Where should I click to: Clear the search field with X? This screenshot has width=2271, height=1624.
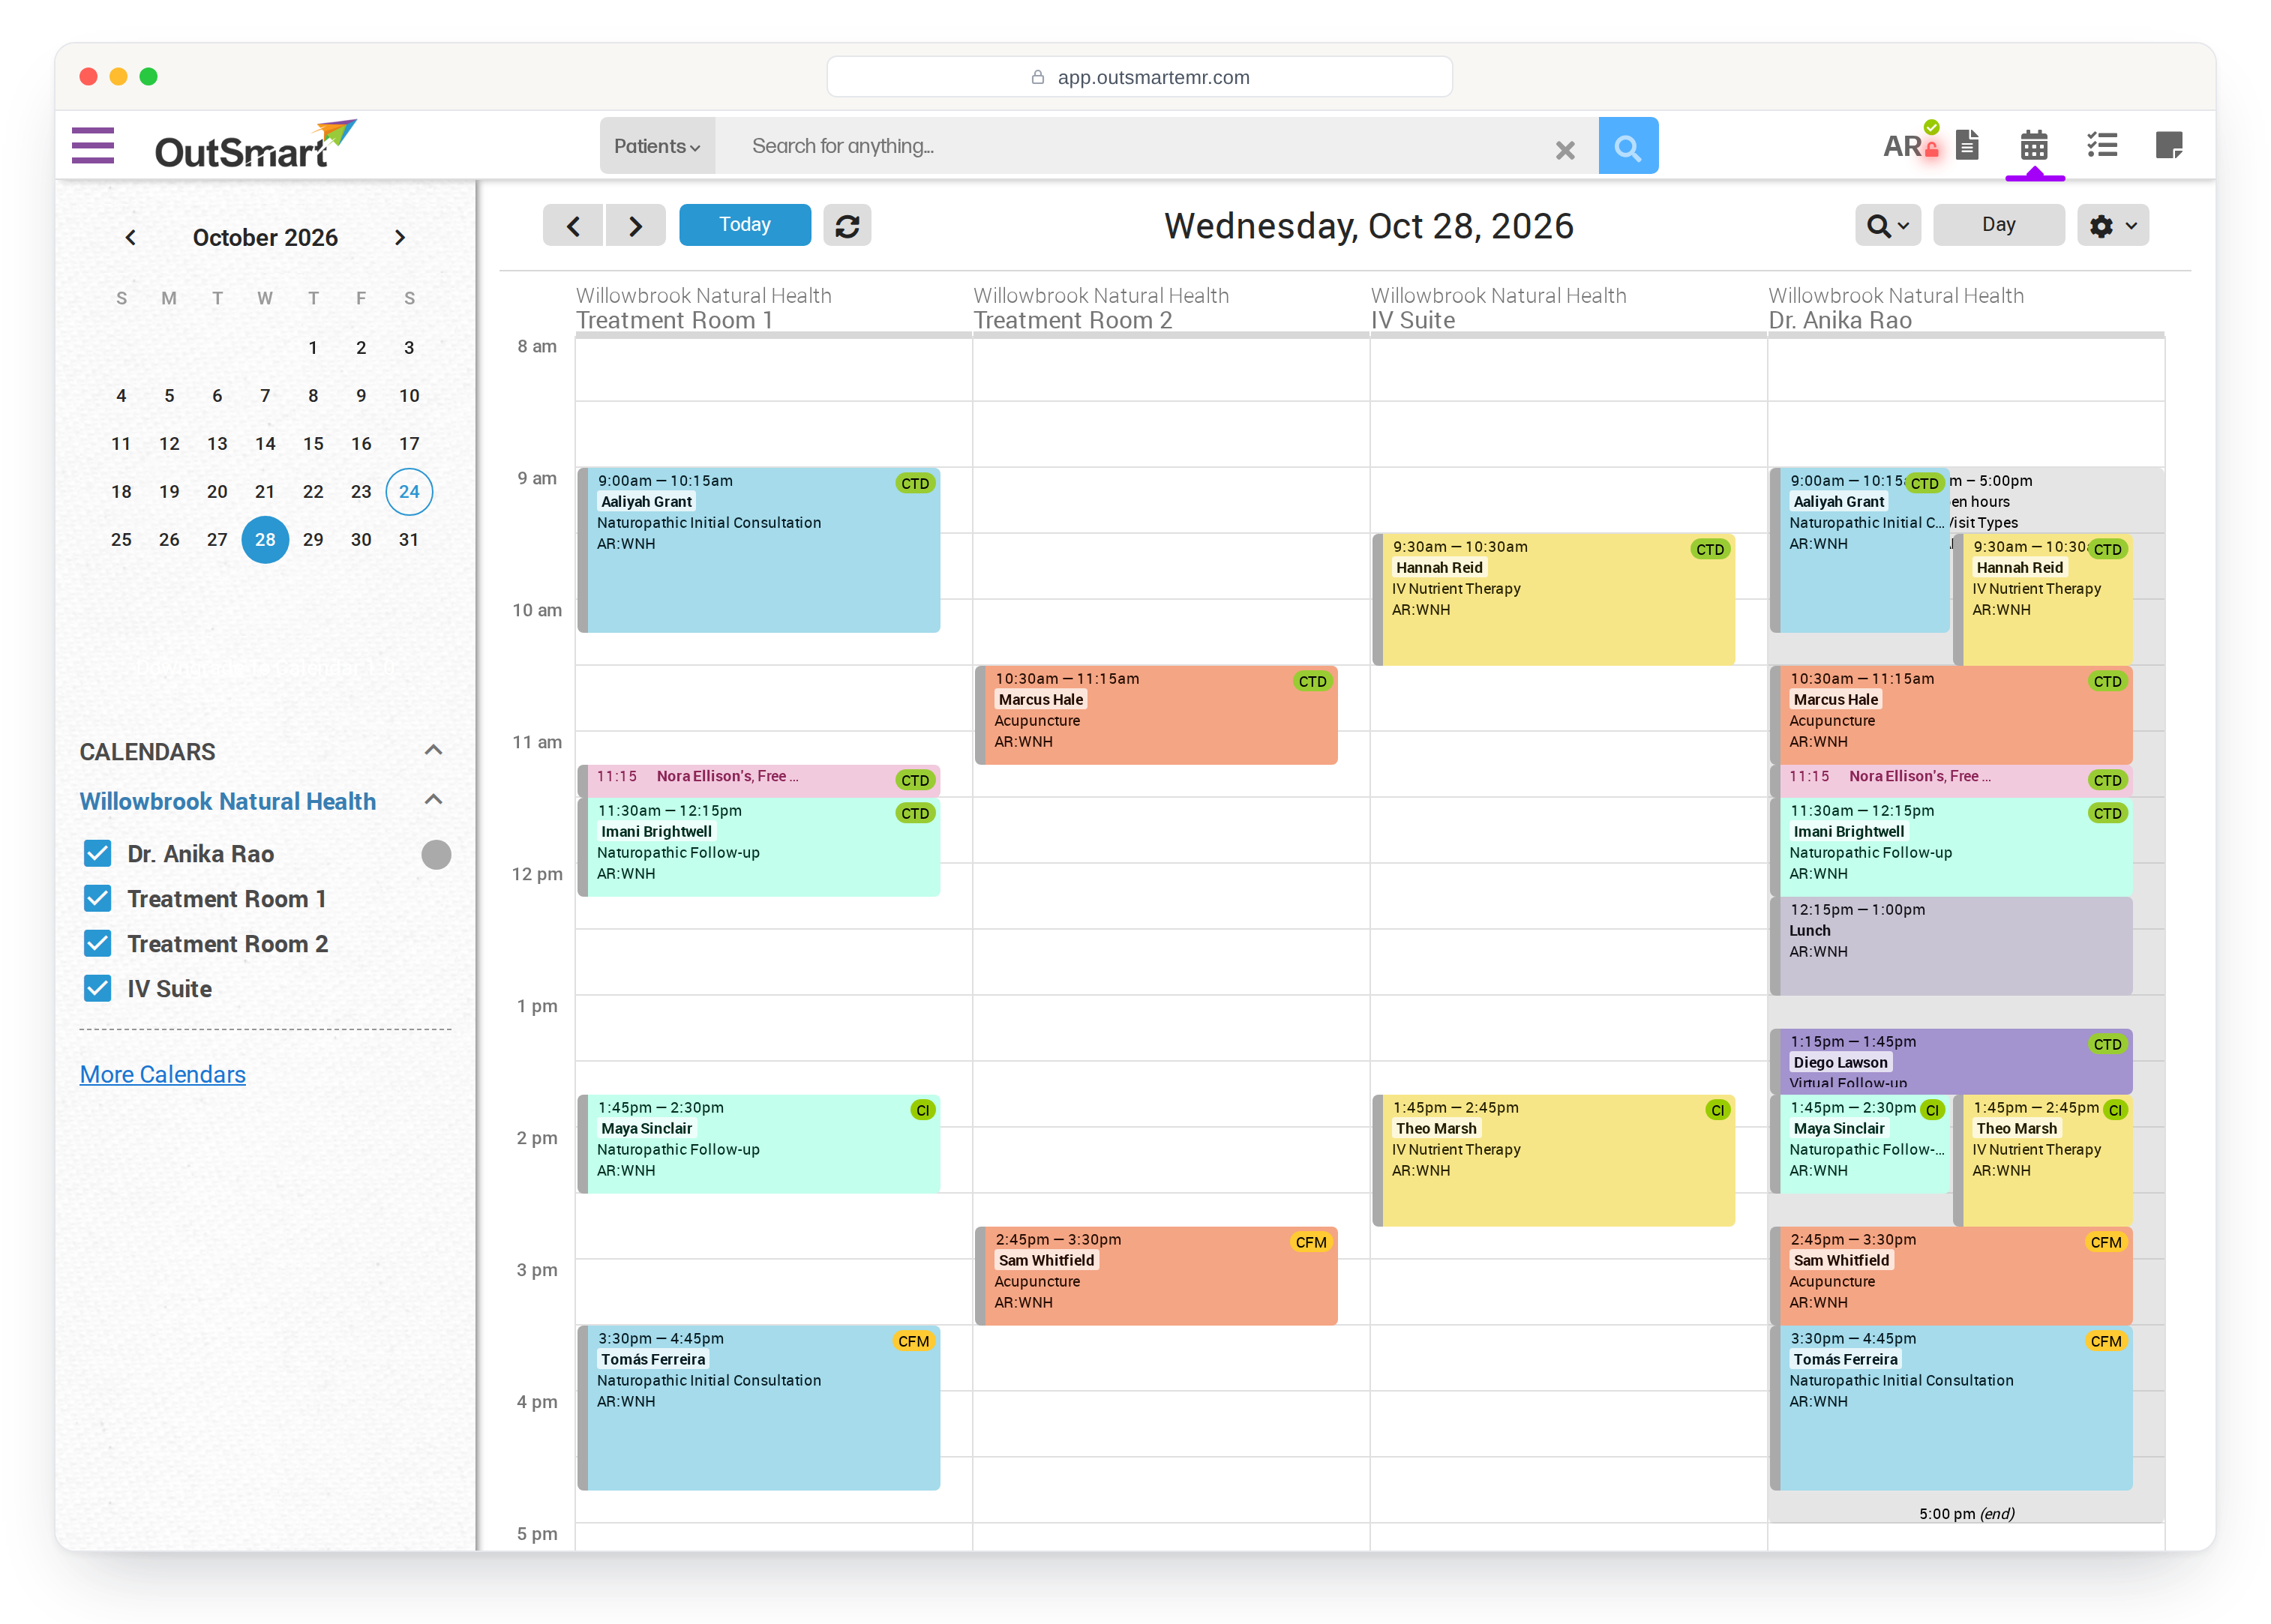[1564, 150]
